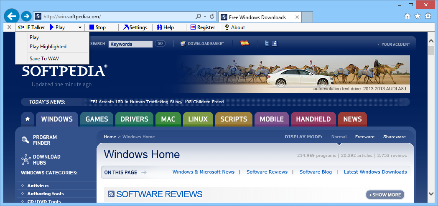Open IE Talker Help
Viewport: 438px width, 206px height.
point(166,27)
